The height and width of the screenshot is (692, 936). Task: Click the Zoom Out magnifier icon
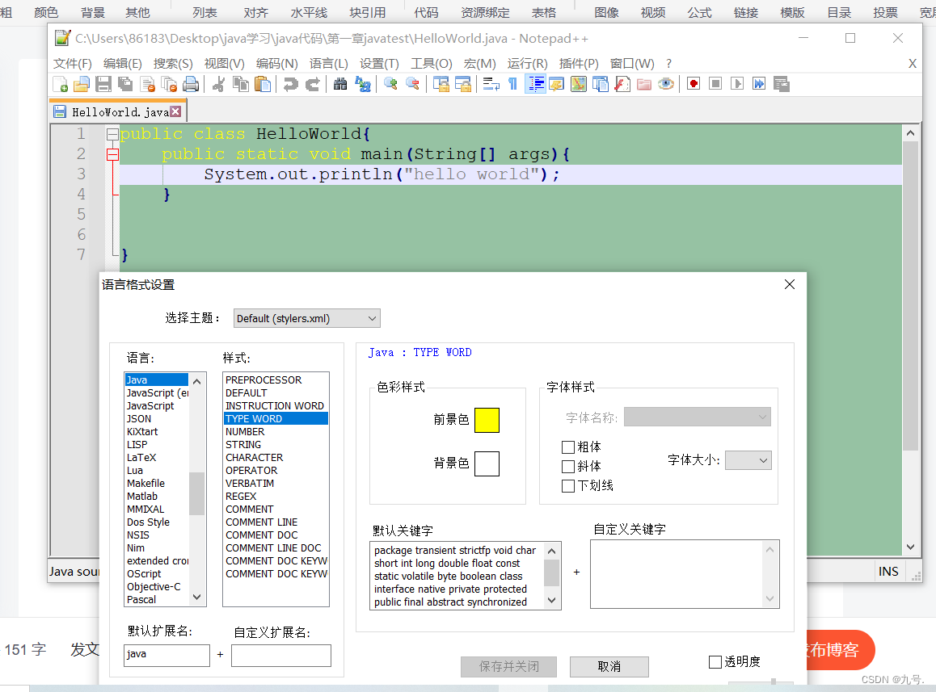(x=412, y=84)
